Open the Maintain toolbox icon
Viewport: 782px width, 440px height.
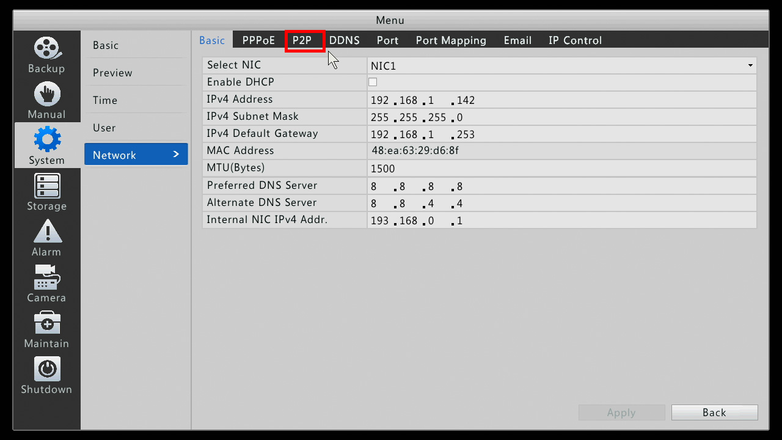(x=47, y=323)
